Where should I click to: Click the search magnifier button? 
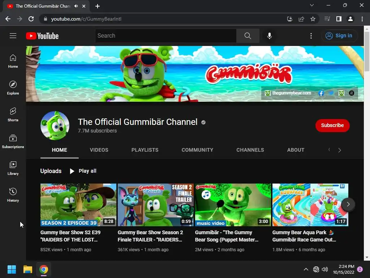coord(248,36)
